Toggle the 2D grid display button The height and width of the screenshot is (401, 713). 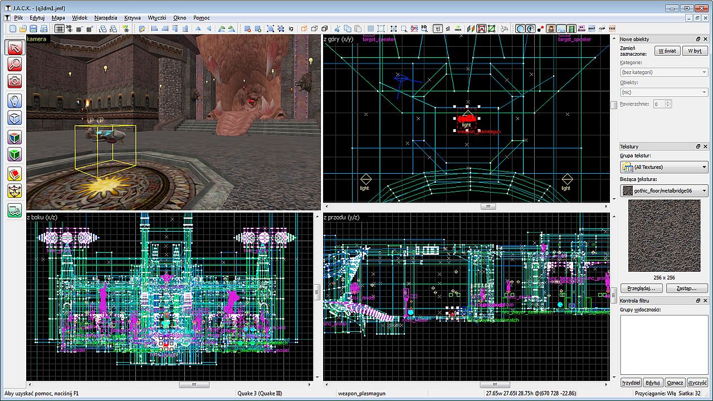coord(59,29)
